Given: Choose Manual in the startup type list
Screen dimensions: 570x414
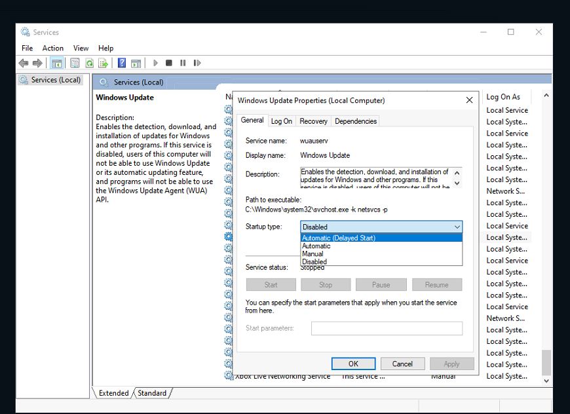Looking at the screenshot, I should [x=381, y=254].
